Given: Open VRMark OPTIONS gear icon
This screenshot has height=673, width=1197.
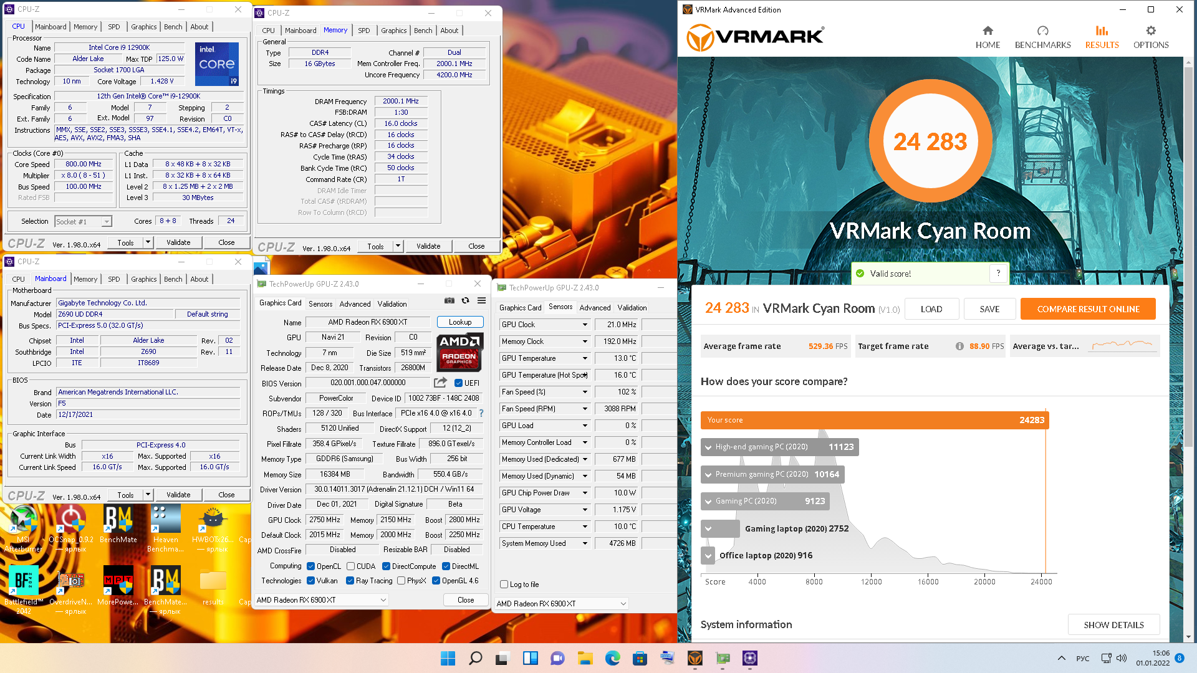Looking at the screenshot, I should coord(1151,31).
